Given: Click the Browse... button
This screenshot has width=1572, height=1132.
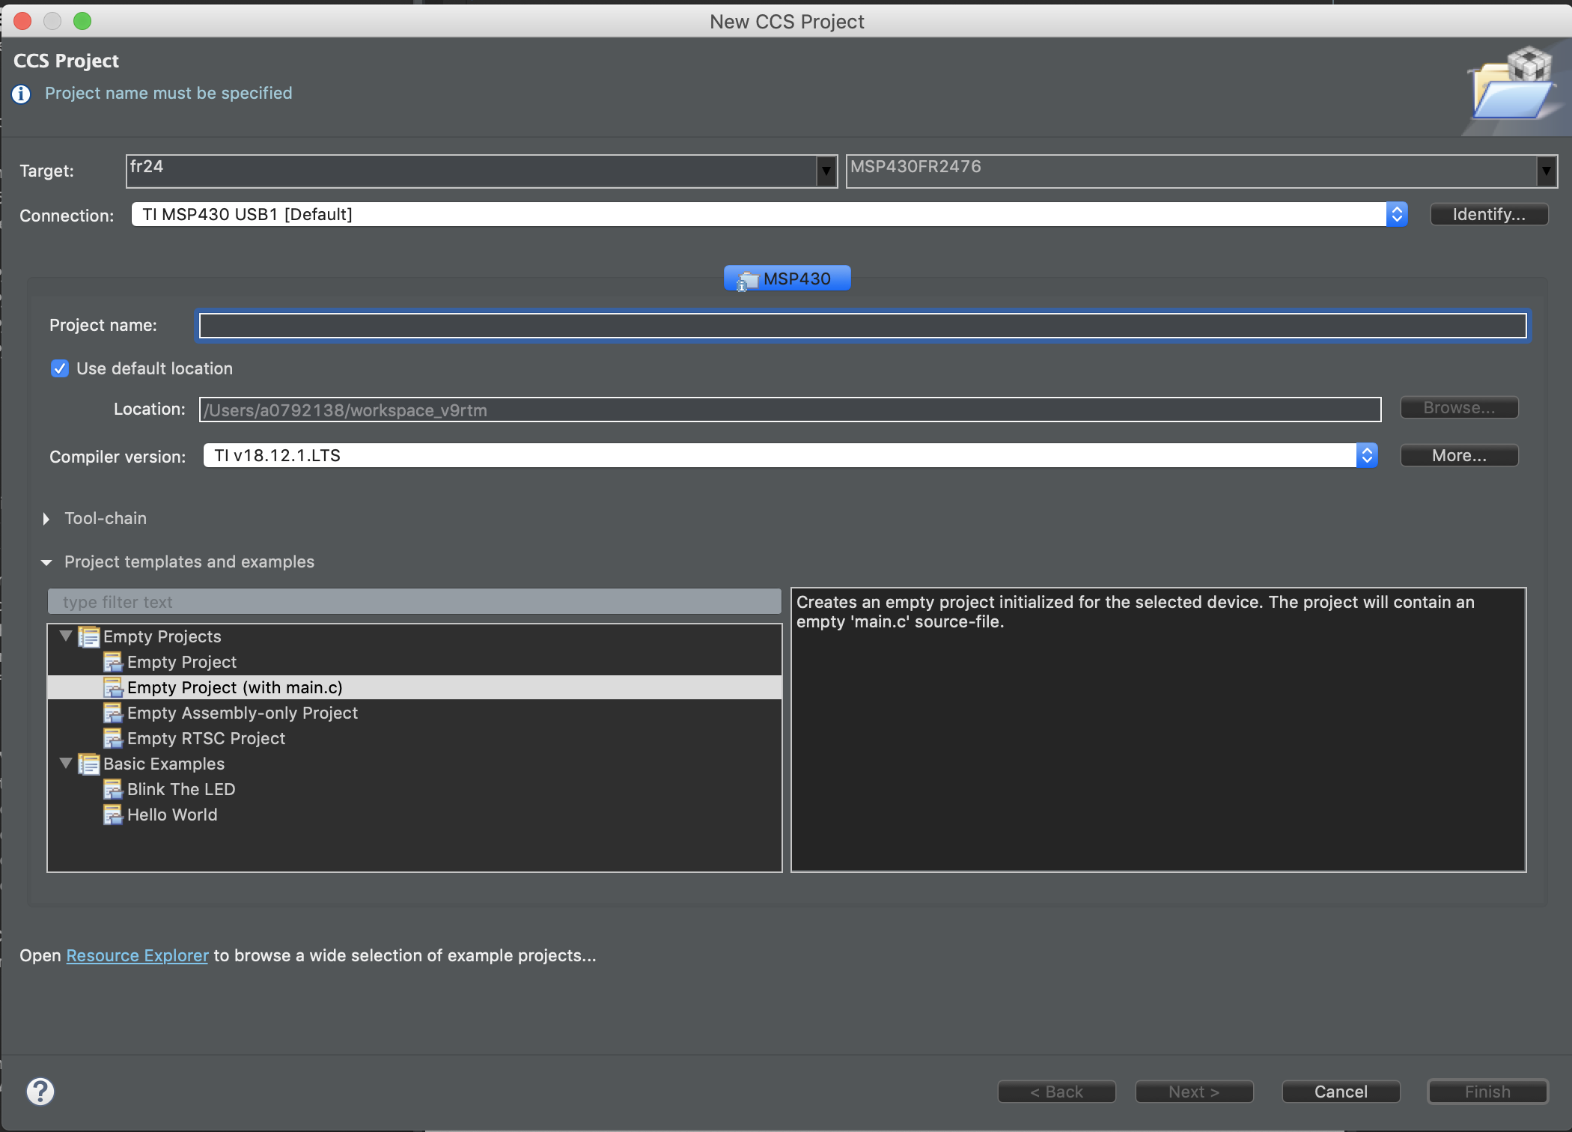Looking at the screenshot, I should point(1459,408).
